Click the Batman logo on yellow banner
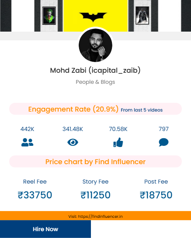The width and height of the screenshot is (191, 238). pyautogui.click(x=93, y=17)
